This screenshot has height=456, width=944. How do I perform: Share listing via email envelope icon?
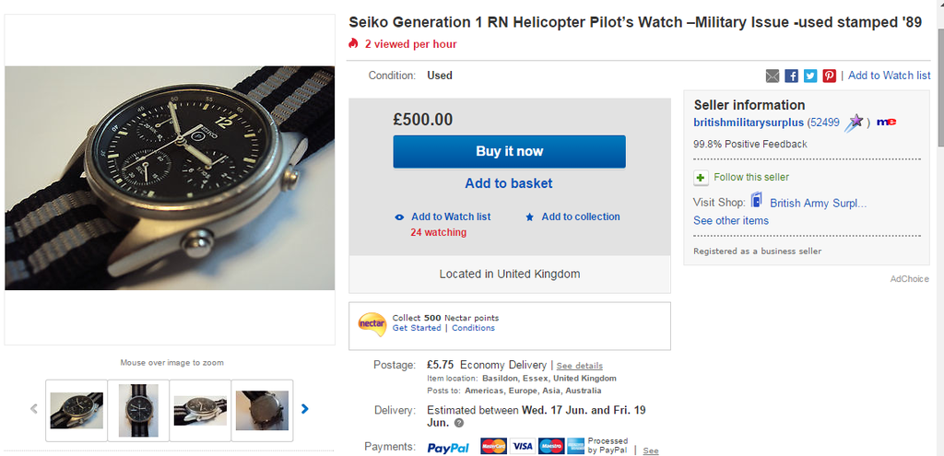point(773,76)
